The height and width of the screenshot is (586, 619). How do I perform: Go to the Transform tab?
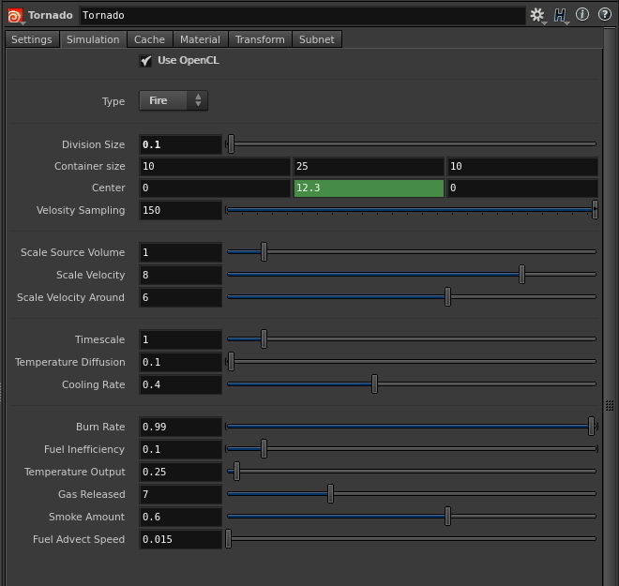click(x=260, y=39)
